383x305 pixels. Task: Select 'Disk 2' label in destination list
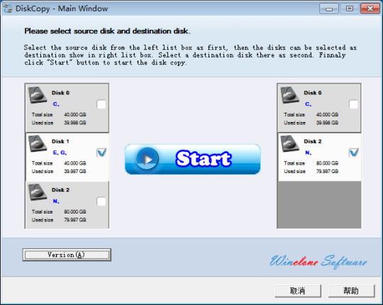click(313, 141)
